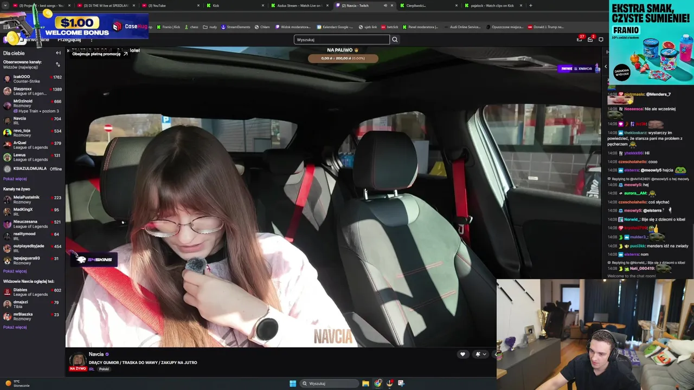Open Nieuczesana live channel
Viewport: 694px width, 390px height.
pyautogui.click(x=32, y=224)
